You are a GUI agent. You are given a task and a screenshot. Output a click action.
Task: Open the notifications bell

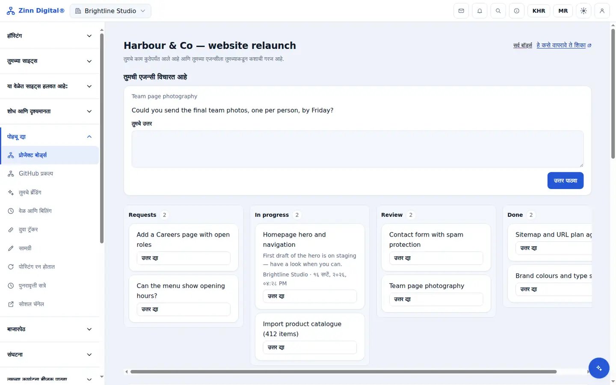(x=480, y=11)
